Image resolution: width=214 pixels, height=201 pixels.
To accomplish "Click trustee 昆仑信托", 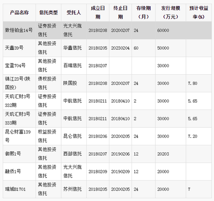I will click(72, 136).
